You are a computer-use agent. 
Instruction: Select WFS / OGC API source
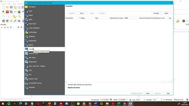pos(45,66)
